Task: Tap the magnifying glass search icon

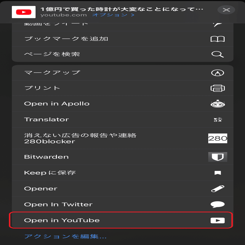Action: tap(217, 54)
